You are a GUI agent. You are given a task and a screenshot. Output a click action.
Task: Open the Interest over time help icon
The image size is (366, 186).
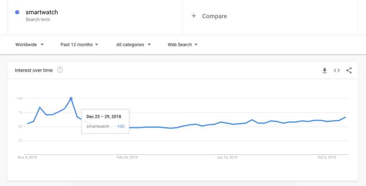pyautogui.click(x=60, y=70)
